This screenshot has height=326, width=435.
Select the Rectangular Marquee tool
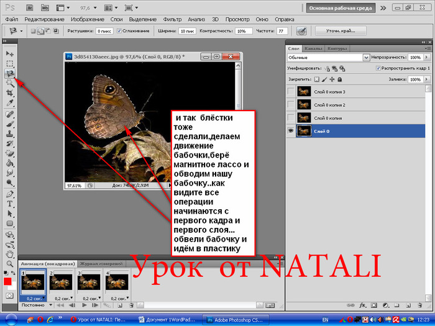point(10,63)
